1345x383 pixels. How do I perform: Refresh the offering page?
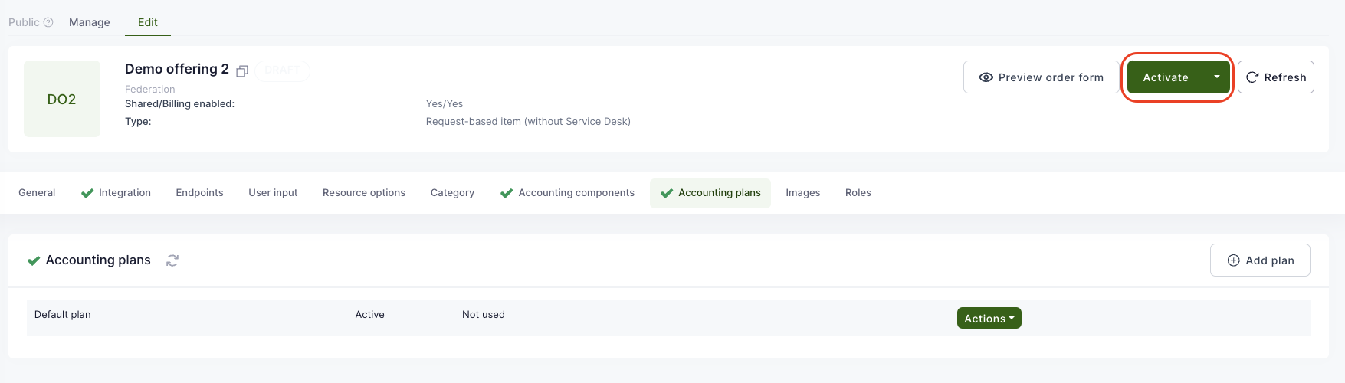[x=1275, y=77]
